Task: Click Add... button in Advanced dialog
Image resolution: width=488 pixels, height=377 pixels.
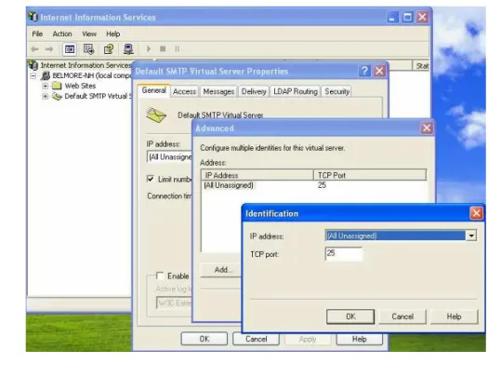Action: pyautogui.click(x=221, y=270)
